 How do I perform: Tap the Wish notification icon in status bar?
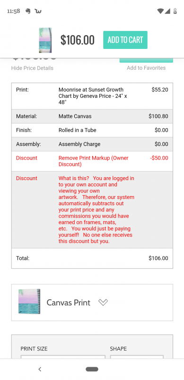pos(38,11)
